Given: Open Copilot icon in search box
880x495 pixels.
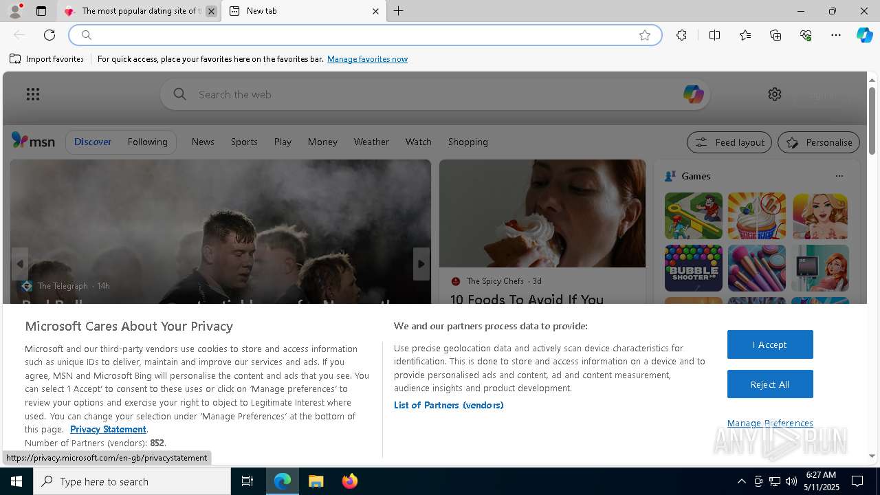Looking at the screenshot, I should tap(693, 94).
